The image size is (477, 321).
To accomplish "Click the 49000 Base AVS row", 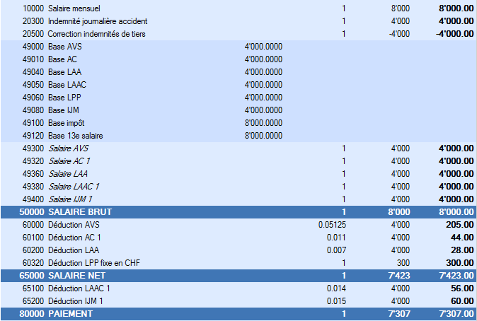I will pos(238,47).
